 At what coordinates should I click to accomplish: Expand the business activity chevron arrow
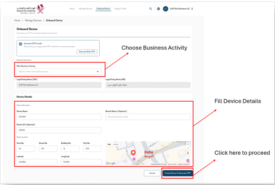tap(98, 72)
